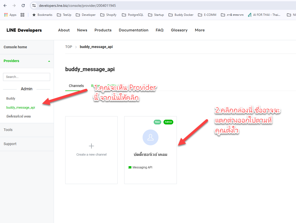Click buddy_message_api in the breadcrumb

96,47
